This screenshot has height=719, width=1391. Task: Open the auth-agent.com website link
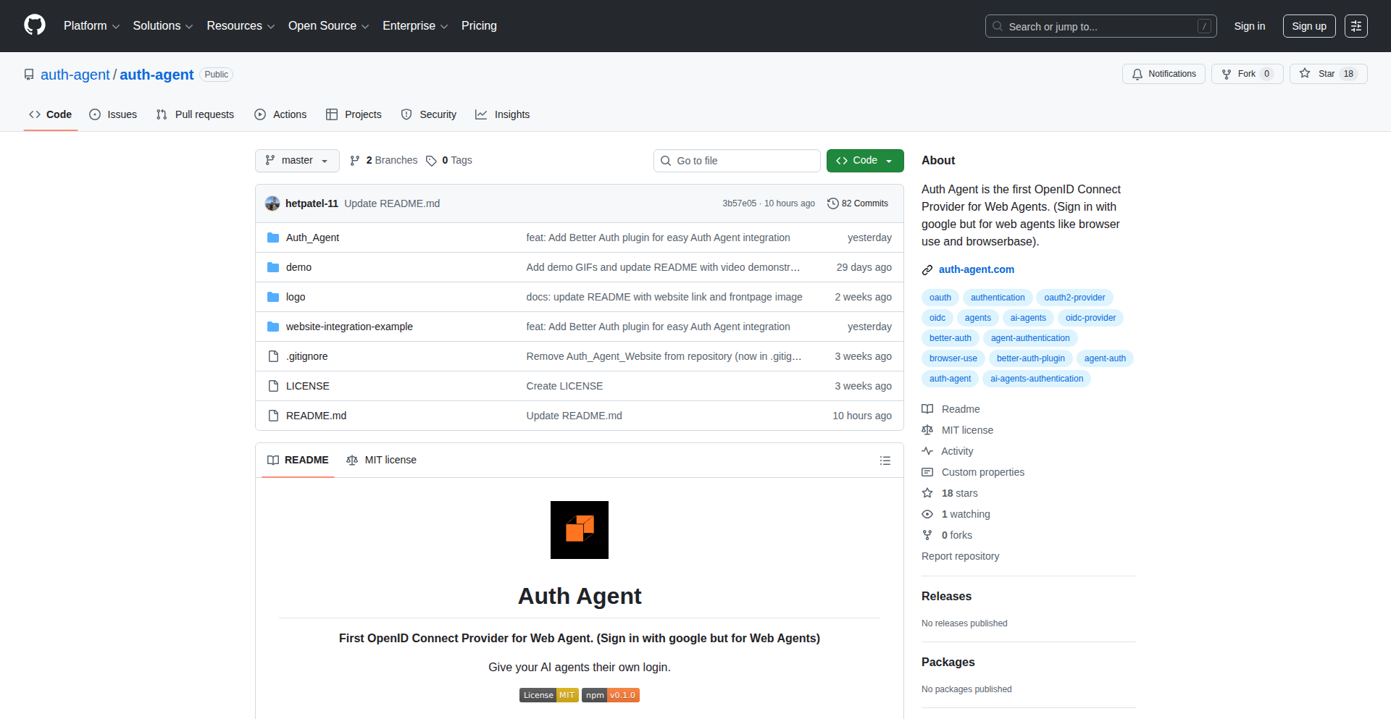[x=977, y=269]
